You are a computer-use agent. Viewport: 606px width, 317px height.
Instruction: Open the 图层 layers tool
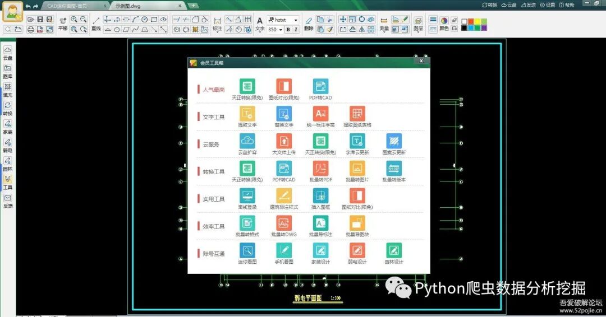[418, 24]
